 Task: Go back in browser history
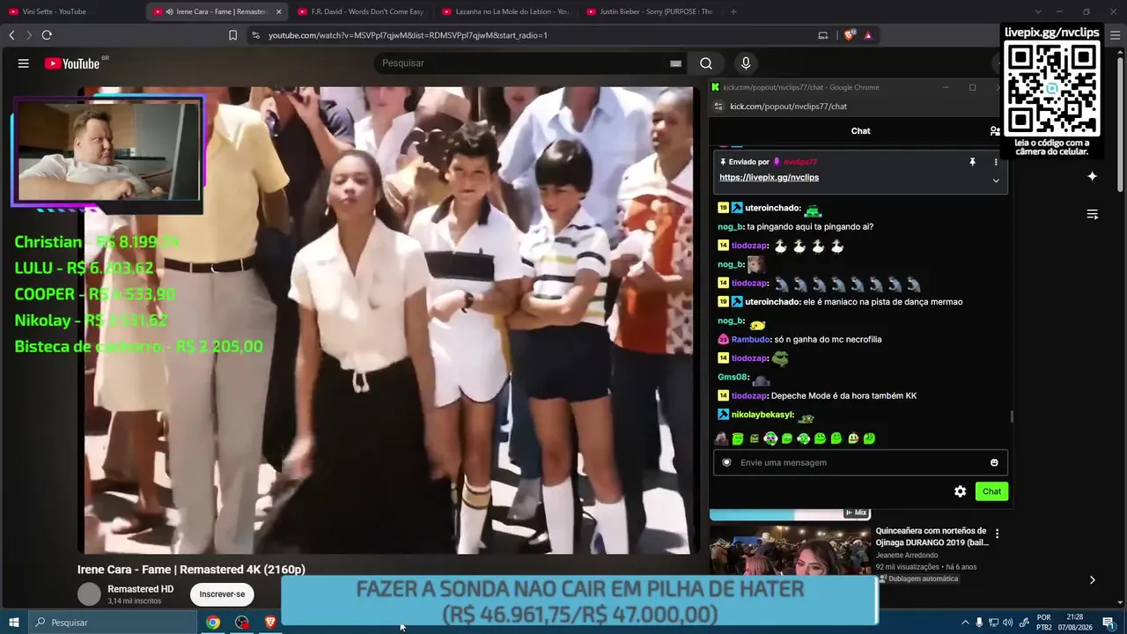pos(11,35)
